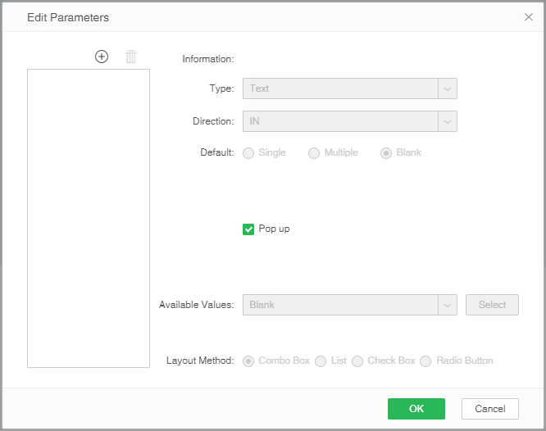The width and height of the screenshot is (546, 431).
Task: Select the Multiple default radio button
Action: [314, 153]
